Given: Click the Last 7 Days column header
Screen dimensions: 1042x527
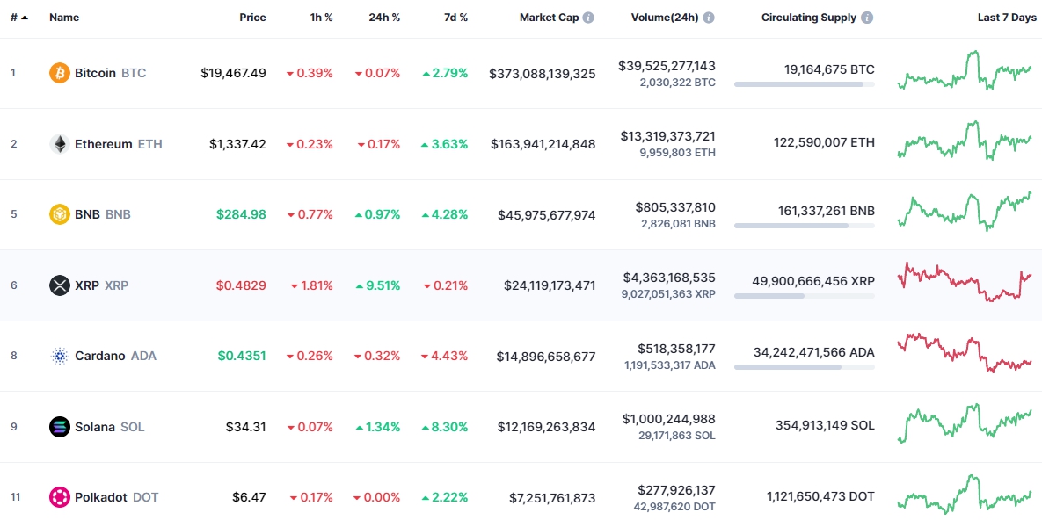Looking at the screenshot, I should (1007, 18).
